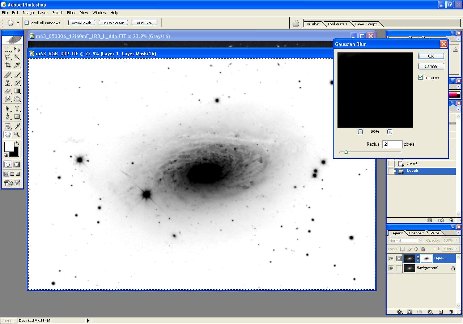Open the Layers panel options menu arrow
The height and width of the screenshot is (324, 463).
[x=458, y=233]
